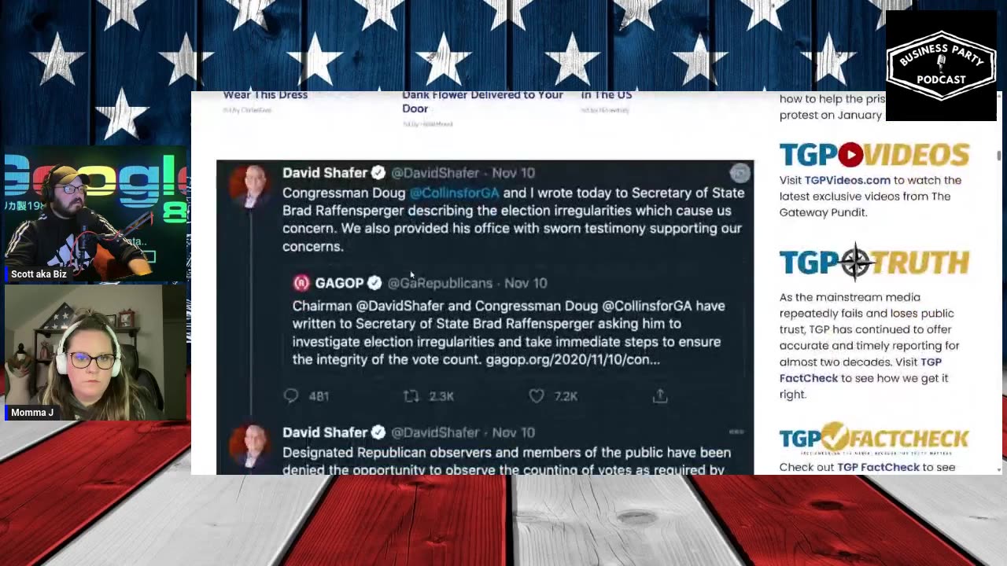Click the @CollinsforGA mention link
Viewport: 1007px width, 566px height.
click(x=454, y=193)
